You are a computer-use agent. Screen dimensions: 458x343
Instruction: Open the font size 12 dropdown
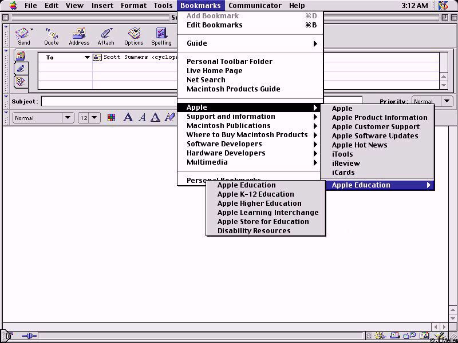[89, 118]
